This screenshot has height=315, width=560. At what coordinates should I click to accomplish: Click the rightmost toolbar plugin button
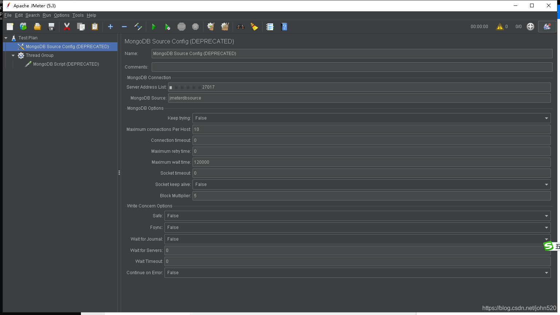click(547, 27)
